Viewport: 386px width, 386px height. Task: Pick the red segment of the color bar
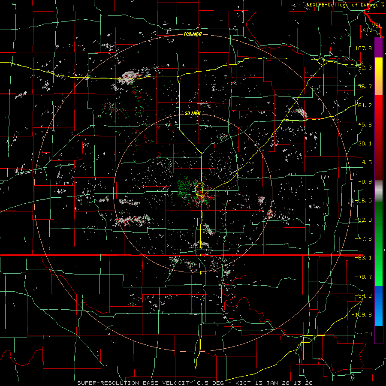pyautogui.click(x=379, y=137)
